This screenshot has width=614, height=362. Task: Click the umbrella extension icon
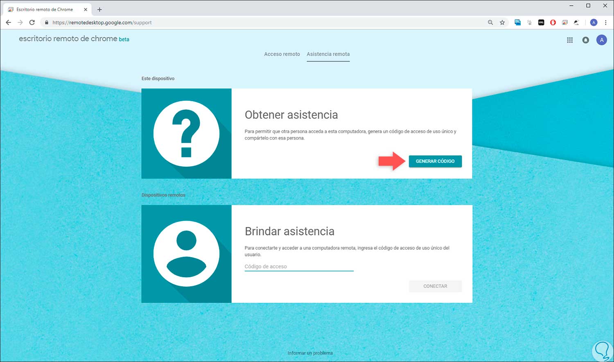pyautogui.click(x=576, y=23)
